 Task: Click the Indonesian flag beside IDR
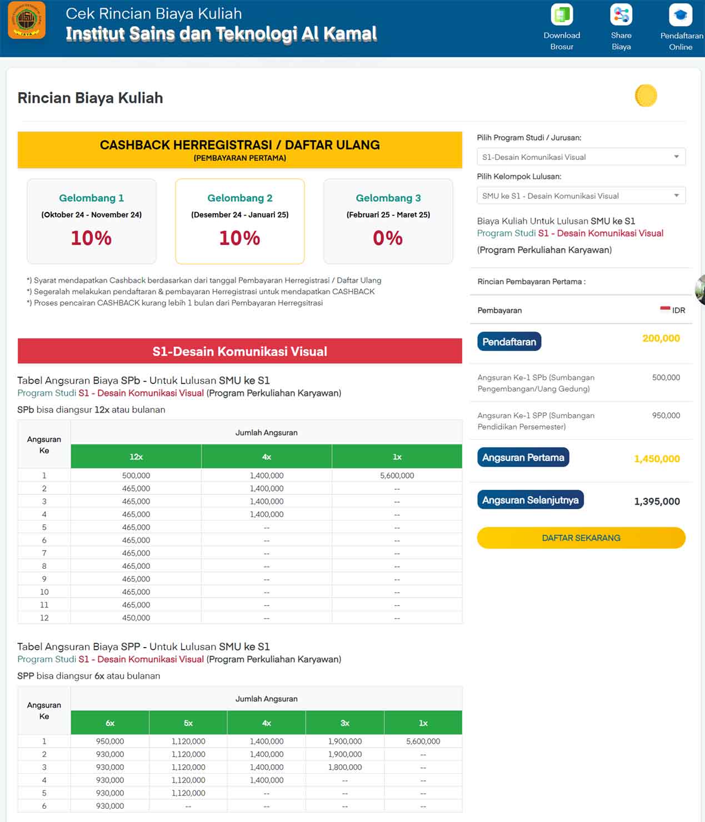pyautogui.click(x=665, y=309)
